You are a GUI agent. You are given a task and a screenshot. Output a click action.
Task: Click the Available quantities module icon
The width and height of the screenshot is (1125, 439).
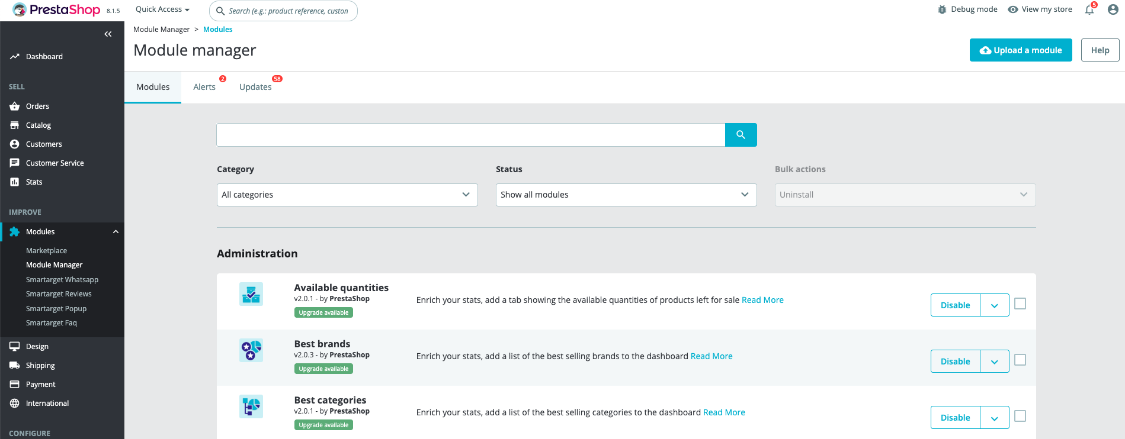coord(251,294)
